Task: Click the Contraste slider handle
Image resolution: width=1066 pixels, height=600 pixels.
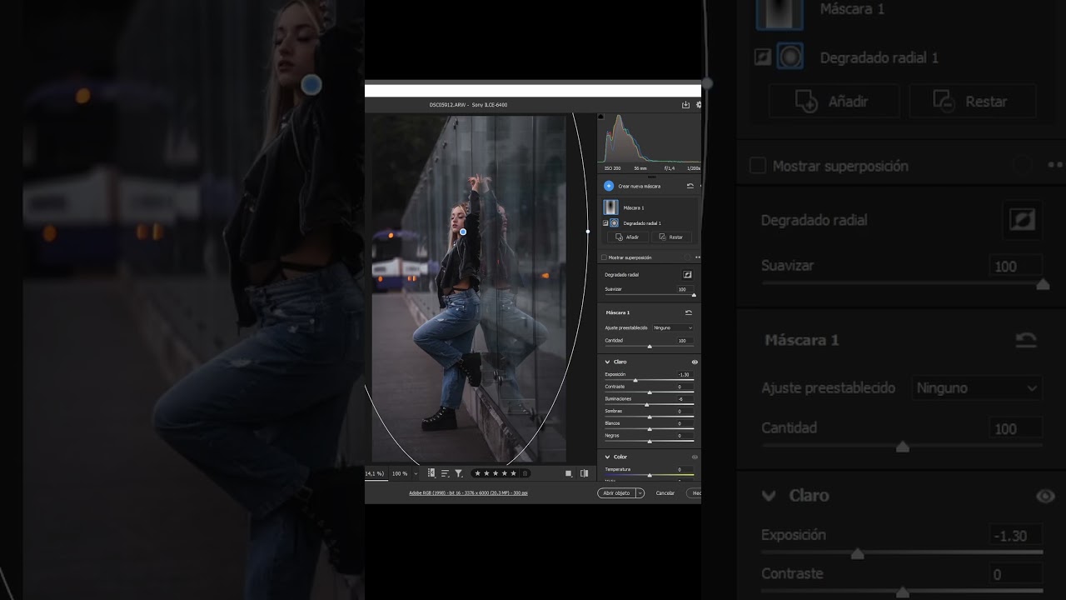Action: point(650,392)
